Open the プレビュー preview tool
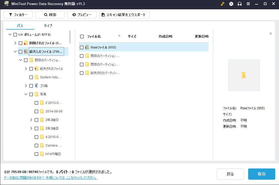Screen dimensions: 279x185 point(82,15)
